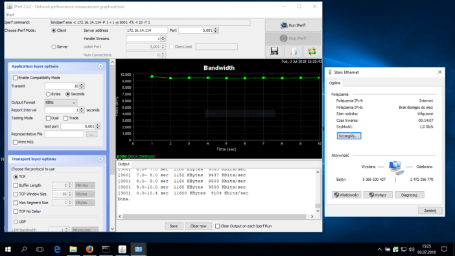Select the Output tab

point(124,164)
